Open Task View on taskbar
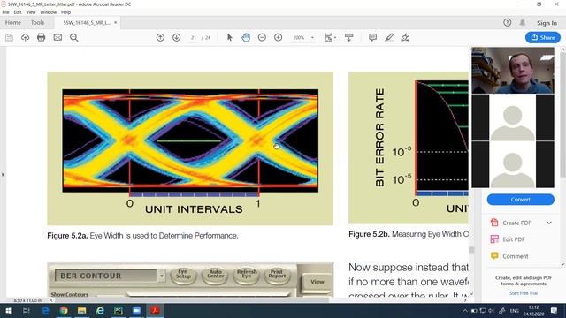566x318 pixels. (27, 310)
